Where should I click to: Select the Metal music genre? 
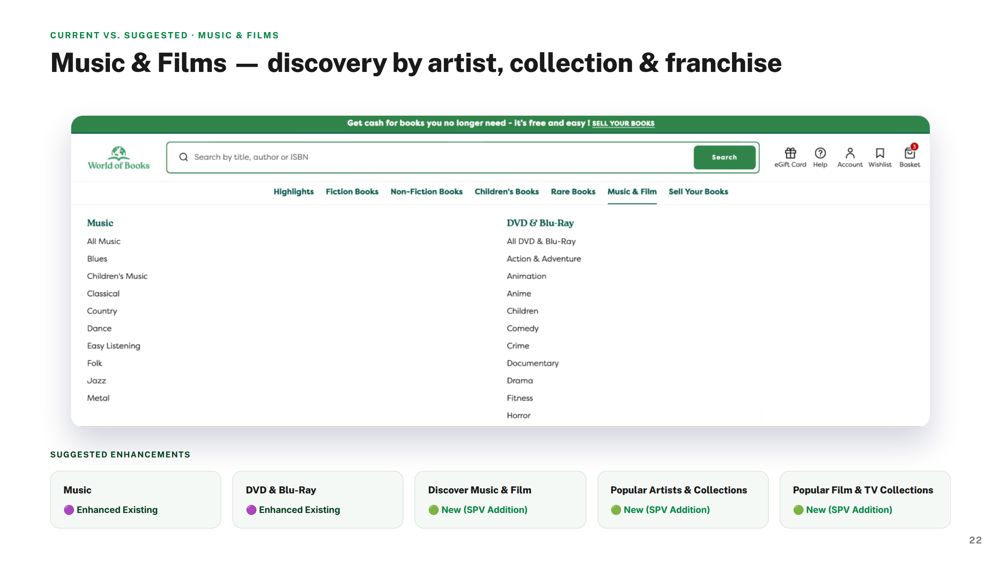pos(98,398)
